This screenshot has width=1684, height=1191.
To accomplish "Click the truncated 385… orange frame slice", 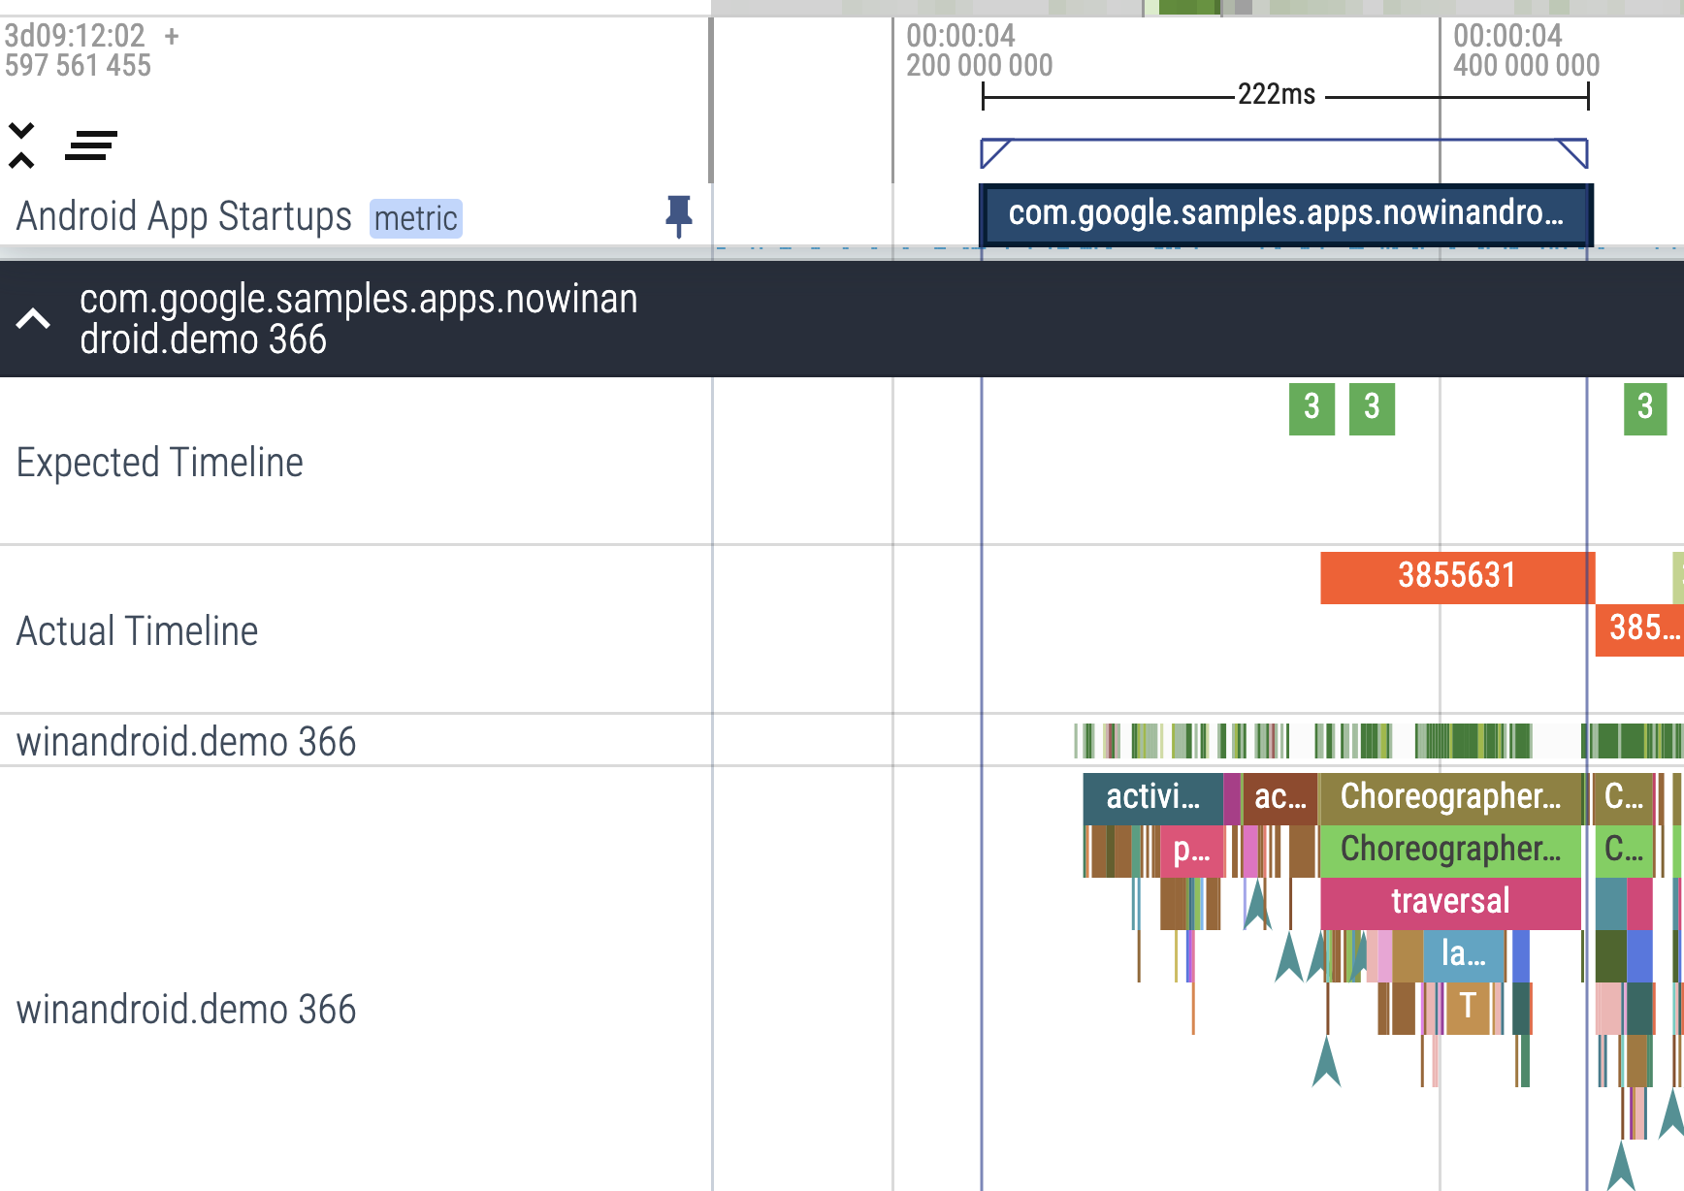I will click(1640, 629).
